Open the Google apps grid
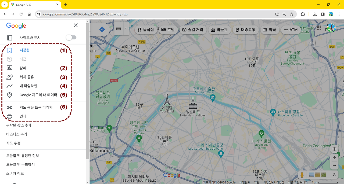The height and width of the screenshot is (184, 344). (319, 28)
